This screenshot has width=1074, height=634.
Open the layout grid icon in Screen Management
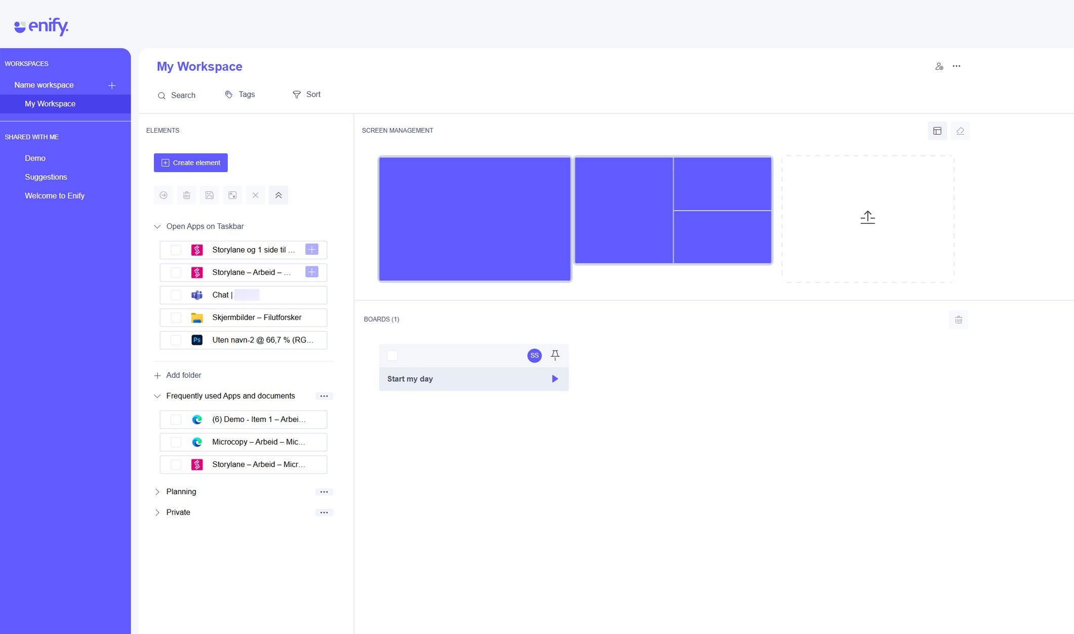pyautogui.click(x=937, y=131)
